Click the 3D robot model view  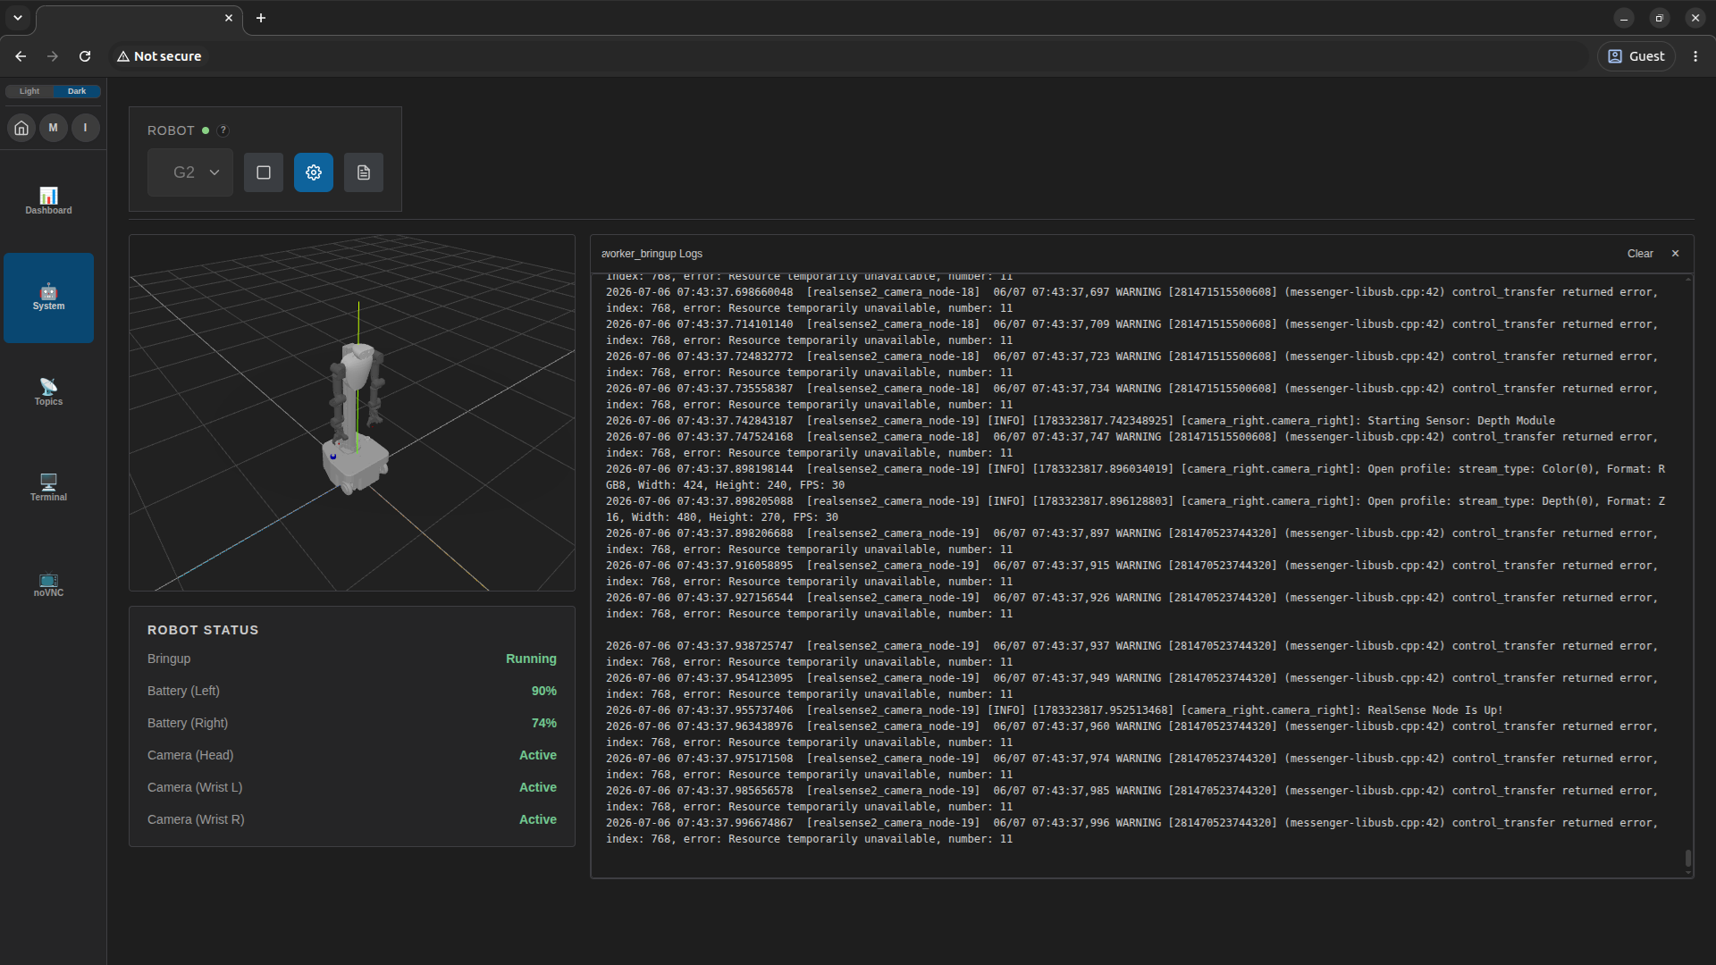[352, 413]
